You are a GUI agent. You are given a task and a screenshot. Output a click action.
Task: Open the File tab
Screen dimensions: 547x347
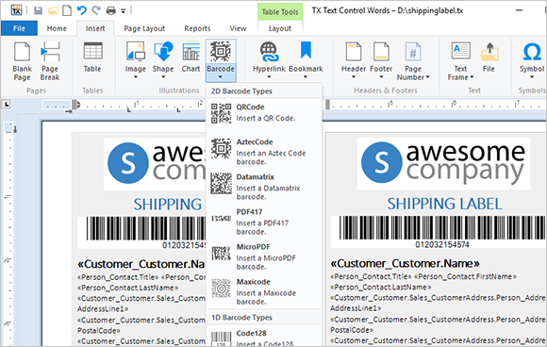tap(19, 28)
